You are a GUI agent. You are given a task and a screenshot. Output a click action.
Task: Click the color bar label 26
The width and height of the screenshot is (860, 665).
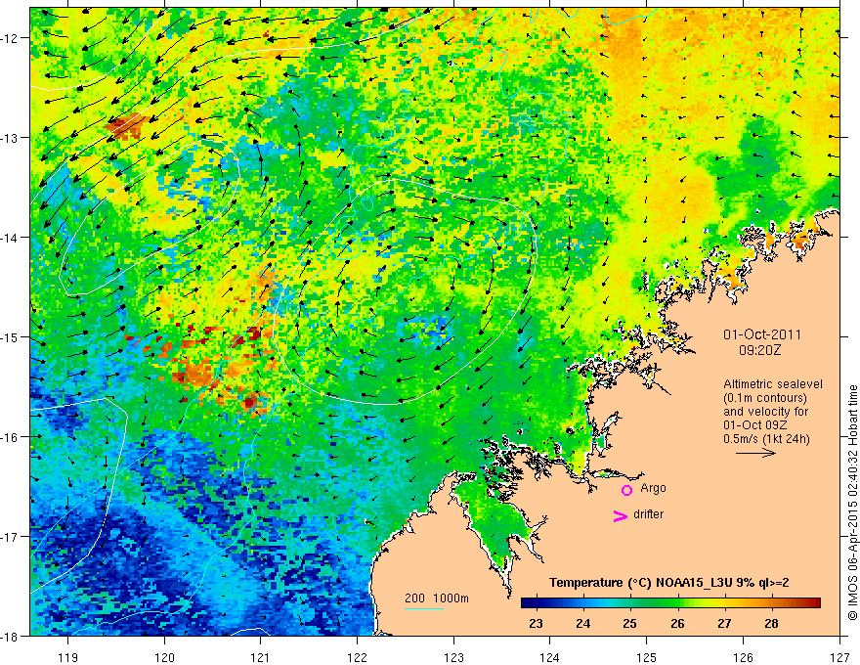[x=677, y=623]
